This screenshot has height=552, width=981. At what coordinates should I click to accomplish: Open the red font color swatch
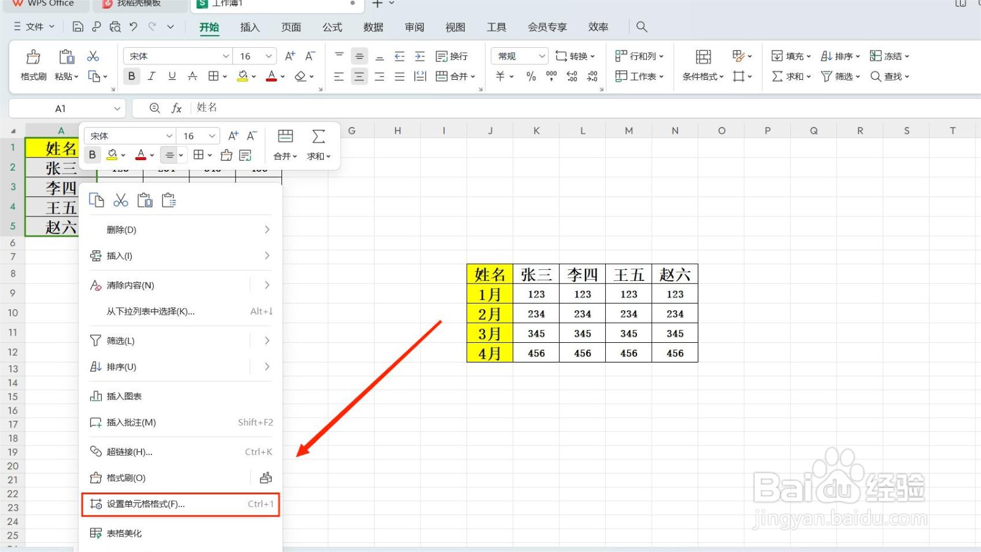coord(272,76)
